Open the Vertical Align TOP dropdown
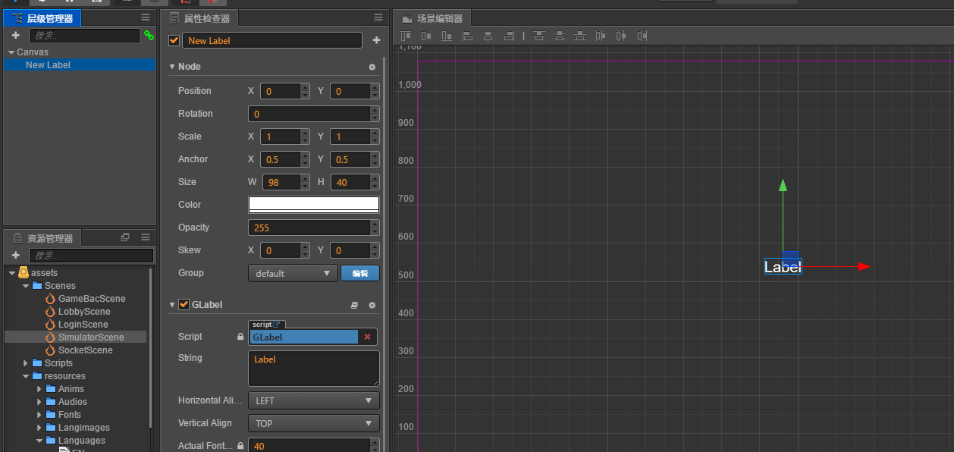954x452 pixels. pos(314,423)
